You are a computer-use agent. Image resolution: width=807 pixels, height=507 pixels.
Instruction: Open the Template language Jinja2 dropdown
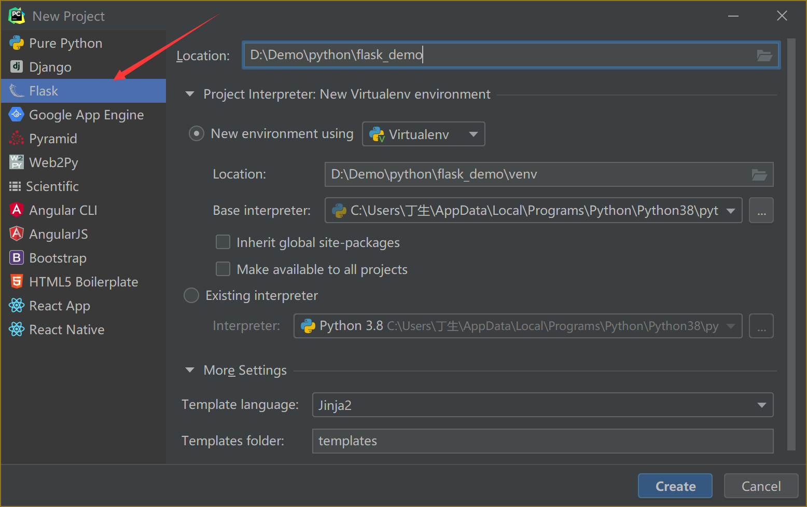click(542, 405)
